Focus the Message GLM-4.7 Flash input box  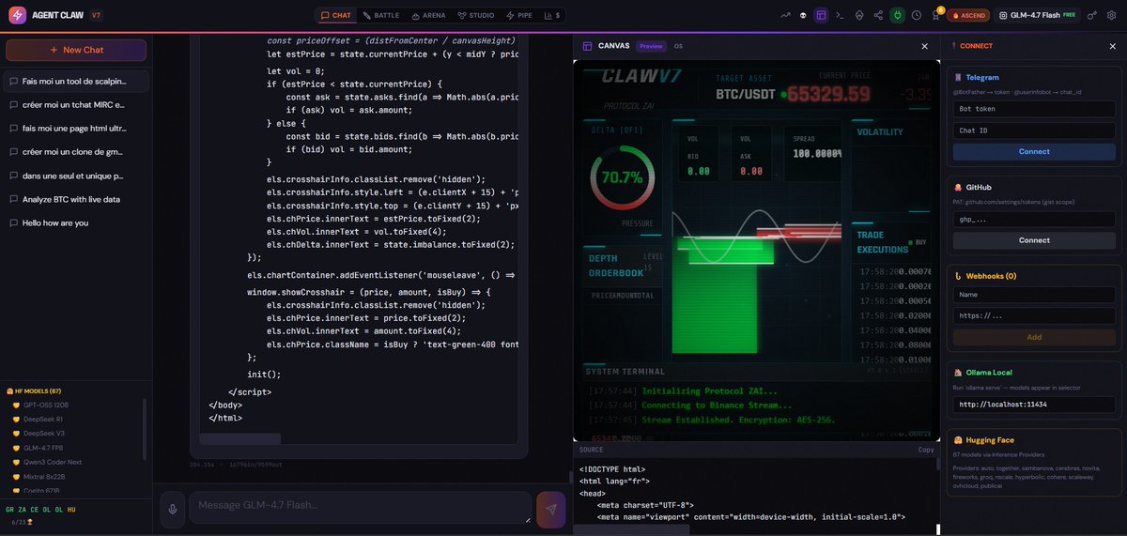(x=362, y=508)
